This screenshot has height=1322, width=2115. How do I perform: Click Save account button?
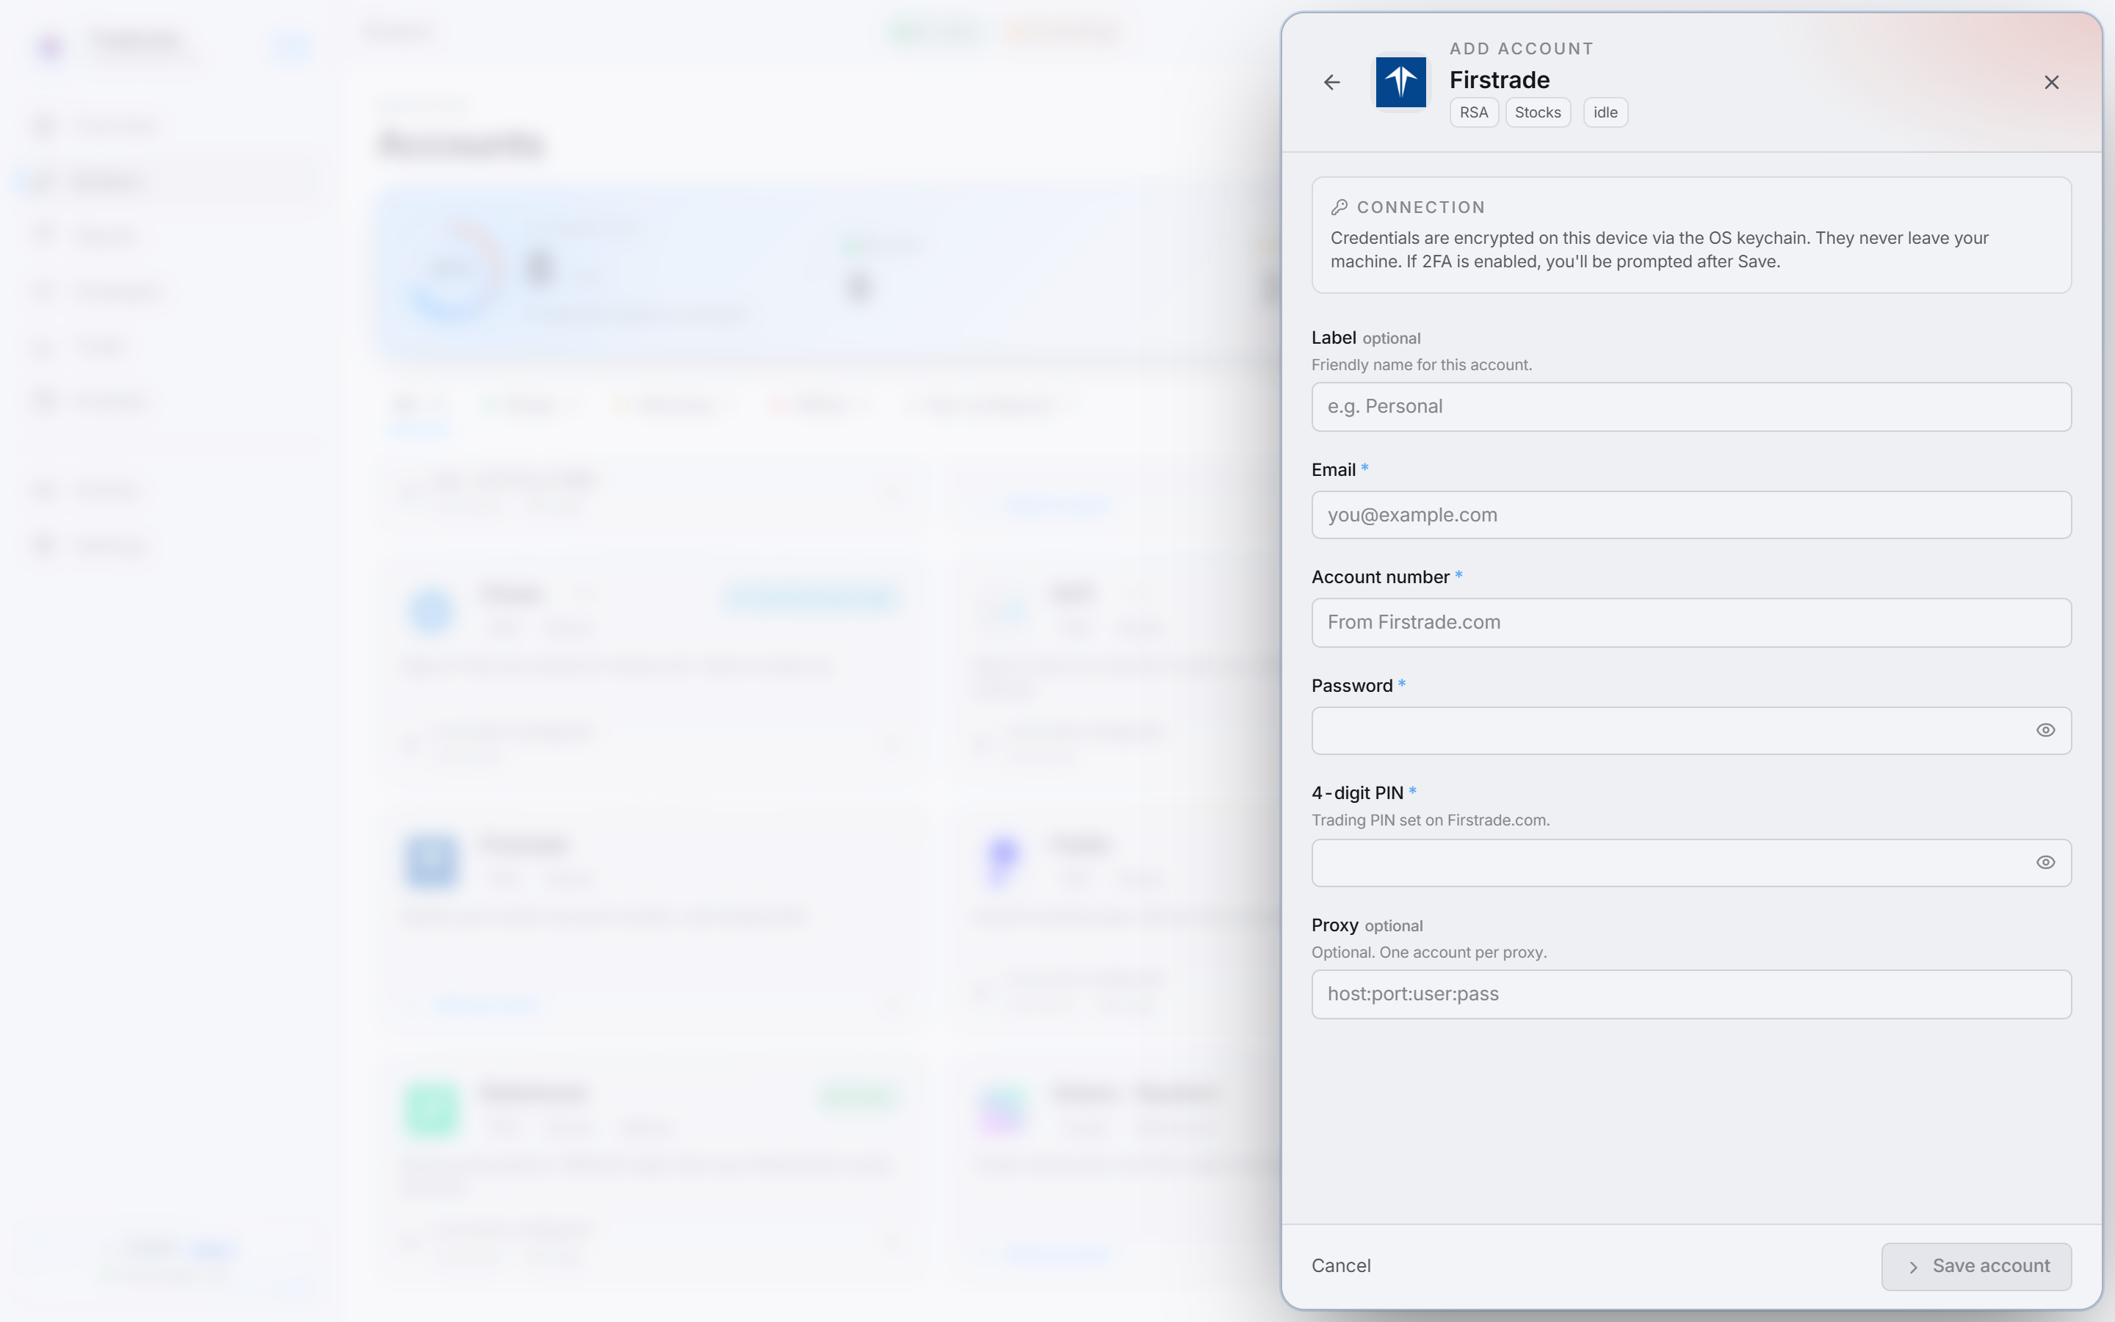point(1976,1267)
